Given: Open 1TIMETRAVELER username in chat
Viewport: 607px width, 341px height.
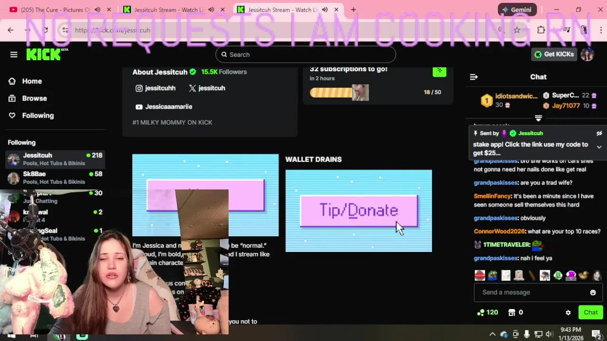Looking at the screenshot, I should coord(506,245).
